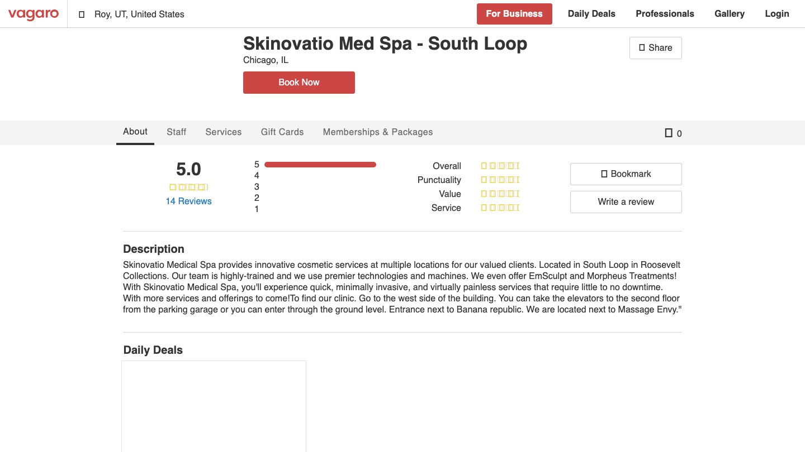The width and height of the screenshot is (805, 452).
Task: Switch to the Gift Cards tab
Action: tap(282, 132)
